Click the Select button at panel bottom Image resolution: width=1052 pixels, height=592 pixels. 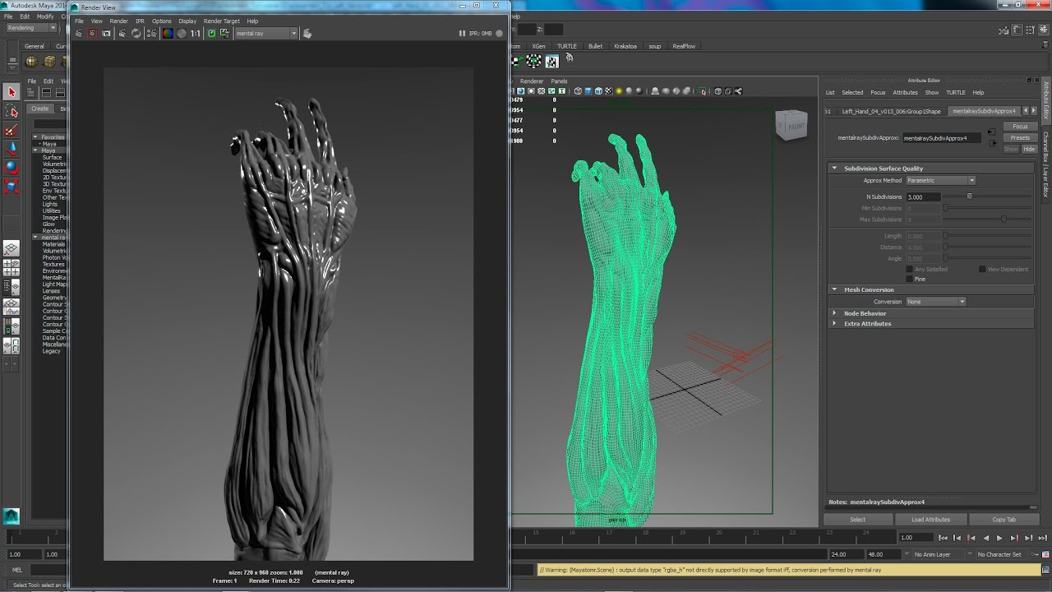(857, 520)
